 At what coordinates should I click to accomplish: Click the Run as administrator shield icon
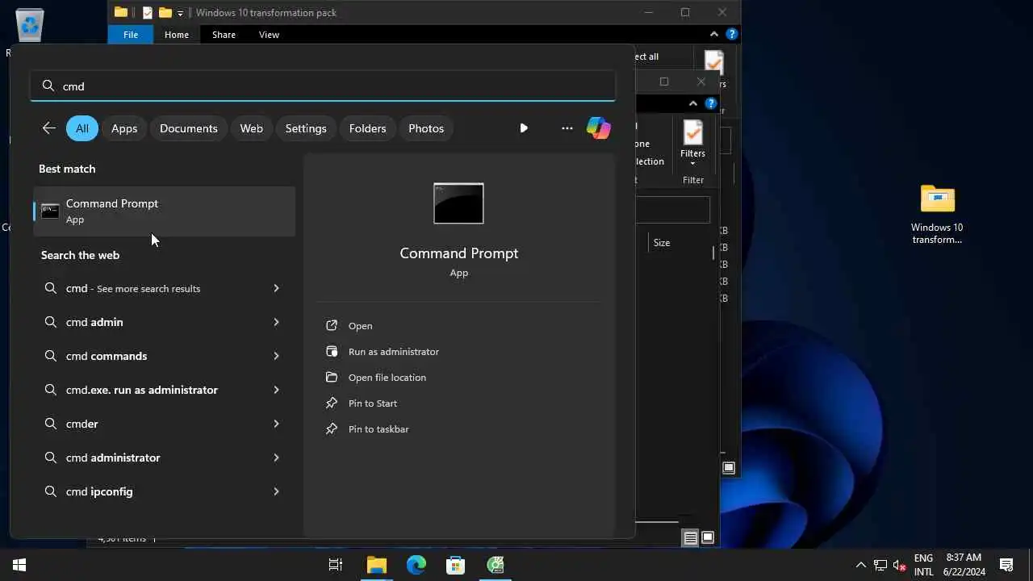tap(332, 352)
